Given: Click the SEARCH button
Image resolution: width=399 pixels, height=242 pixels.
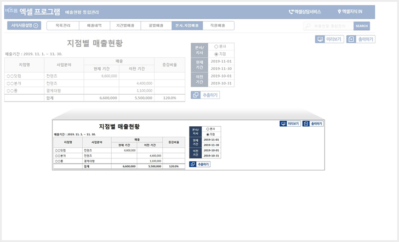Looking at the screenshot, I should tap(362, 26).
